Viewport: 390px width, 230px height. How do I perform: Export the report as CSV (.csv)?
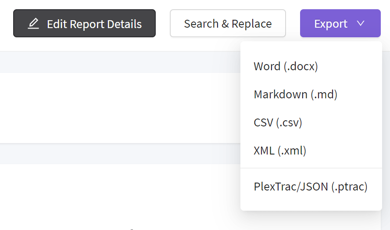point(278,122)
